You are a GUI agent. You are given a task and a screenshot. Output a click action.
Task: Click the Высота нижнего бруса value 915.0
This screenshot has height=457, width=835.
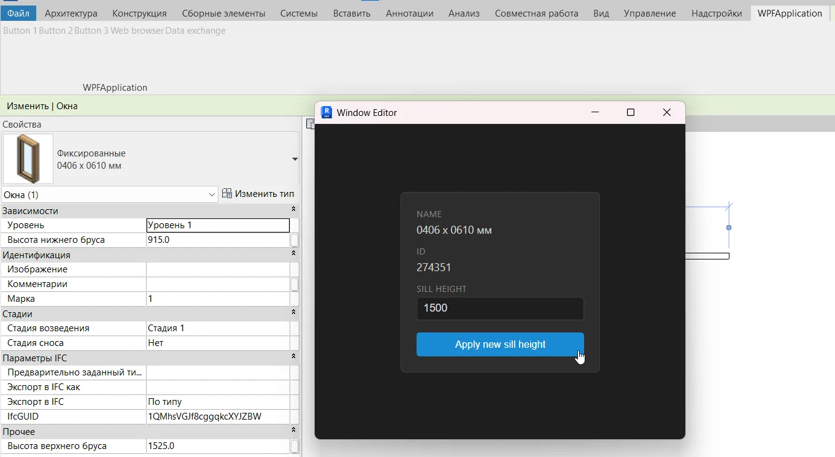[218, 240]
